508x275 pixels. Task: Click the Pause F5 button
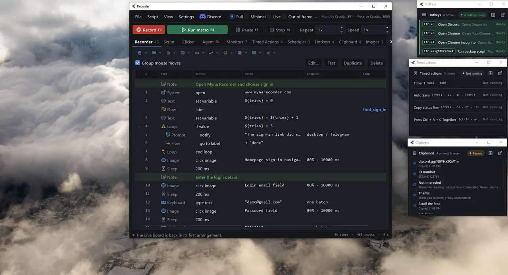pyautogui.click(x=246, y=30)
